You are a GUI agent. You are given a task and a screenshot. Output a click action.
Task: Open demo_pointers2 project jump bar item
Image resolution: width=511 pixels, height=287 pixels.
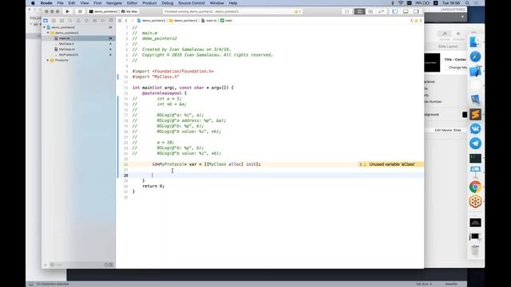tap(152, 21)
